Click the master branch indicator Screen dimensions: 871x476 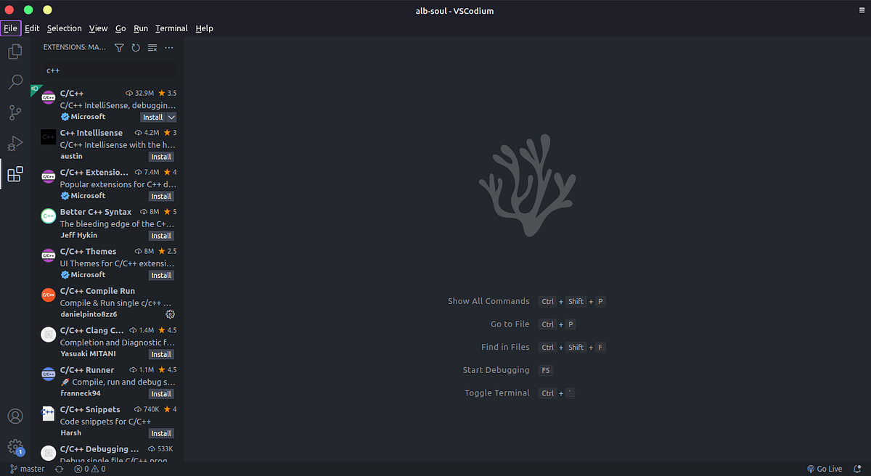click(x=26, y=469)
